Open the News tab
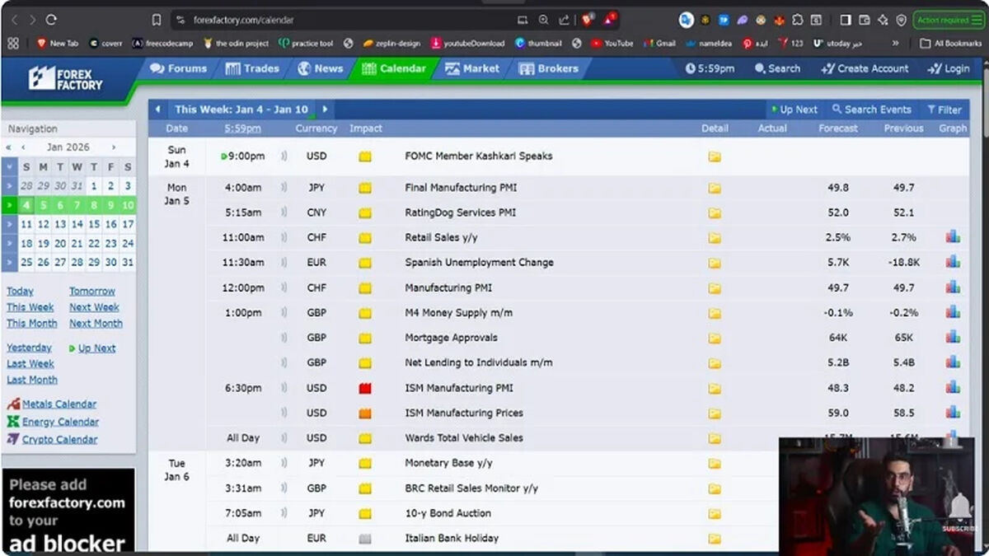 [x=320, y=68]
